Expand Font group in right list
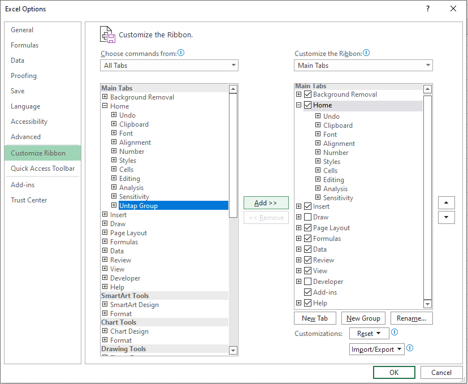Viewport: 468px width, 384px height. point(318,134)
